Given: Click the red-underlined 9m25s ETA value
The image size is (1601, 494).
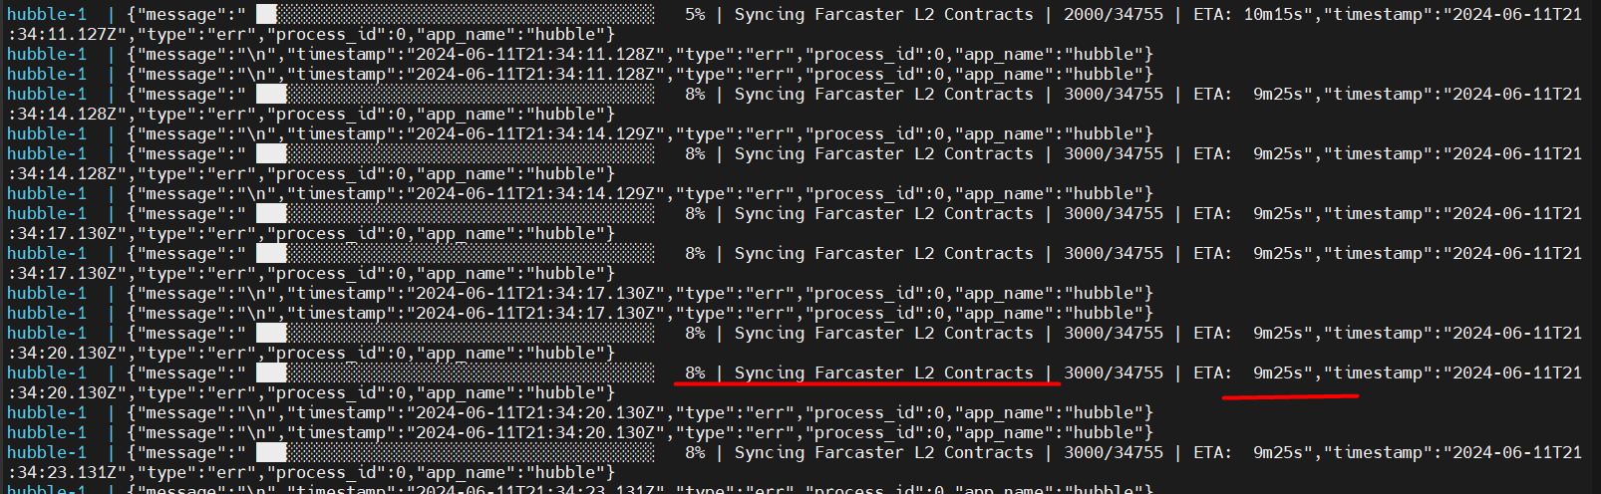Looking at the screenshot, I should (x=1283, y=373).
